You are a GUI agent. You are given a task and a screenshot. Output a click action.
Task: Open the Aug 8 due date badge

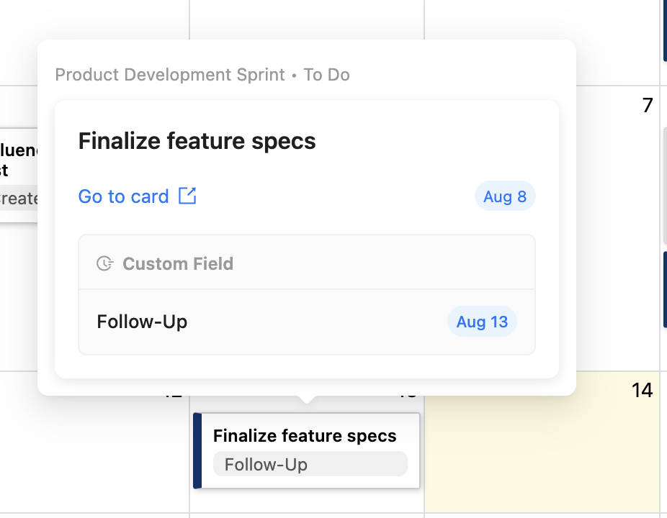point(505,196)
